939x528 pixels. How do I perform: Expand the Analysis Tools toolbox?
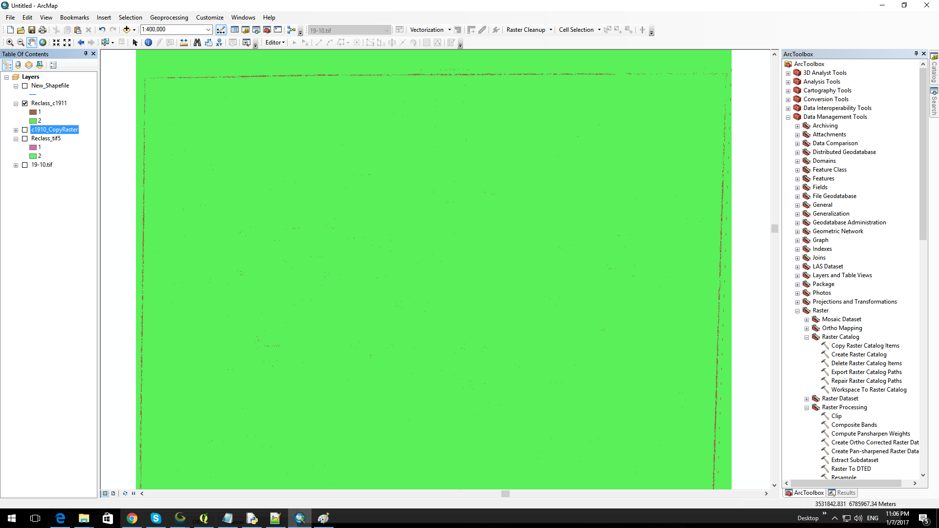click(x=788, y=82)
